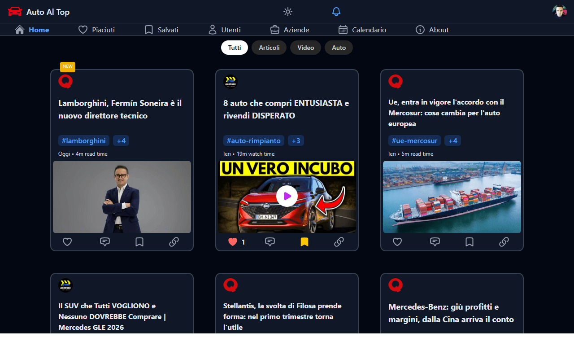Click the #ue-mercosur tag
574x359 pixels.
pos(414,141)
